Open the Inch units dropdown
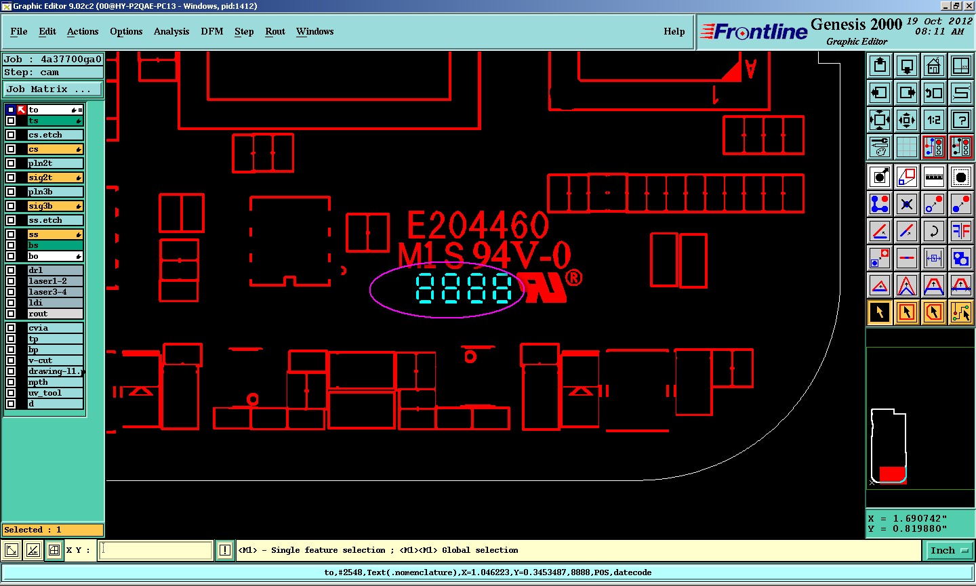Image resolution: width=976 pixels, height=586 pixels. click(949, 550)
